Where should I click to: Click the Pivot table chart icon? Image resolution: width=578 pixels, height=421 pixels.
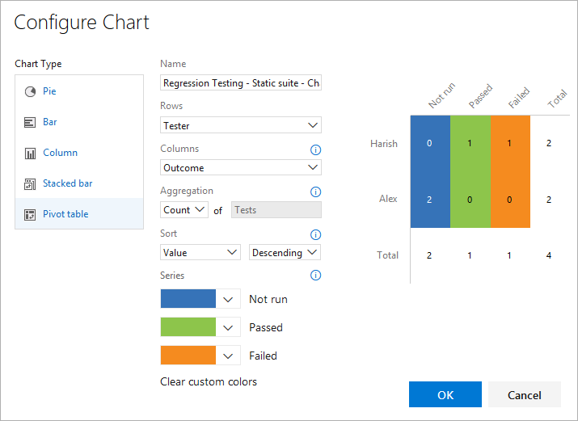coord(30,214)
